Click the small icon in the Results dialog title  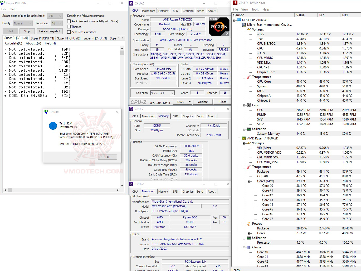click(46, 112)
